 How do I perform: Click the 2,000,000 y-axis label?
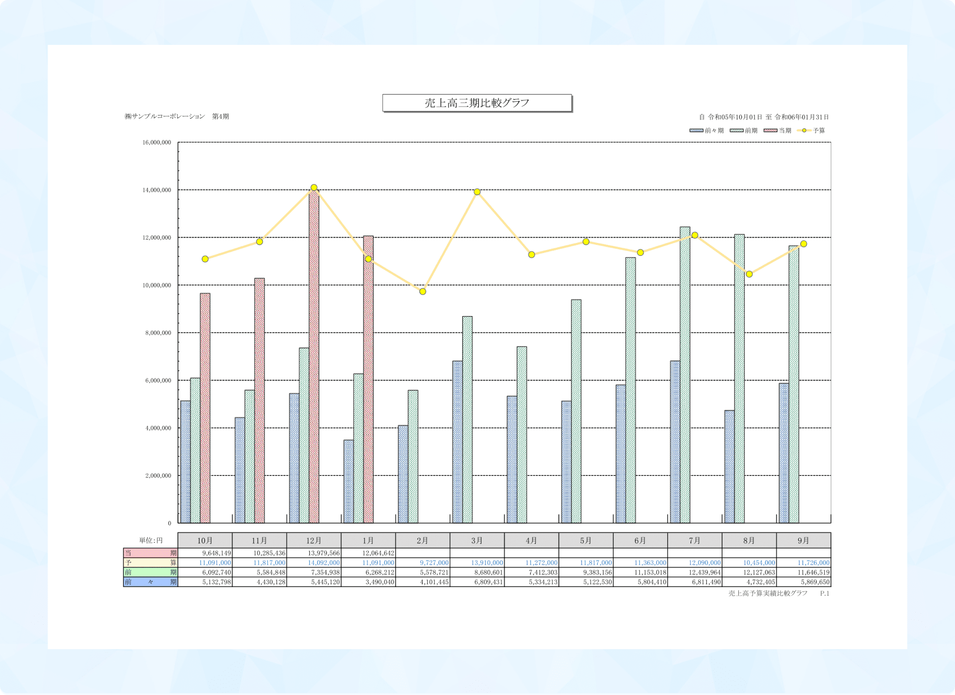158,475
